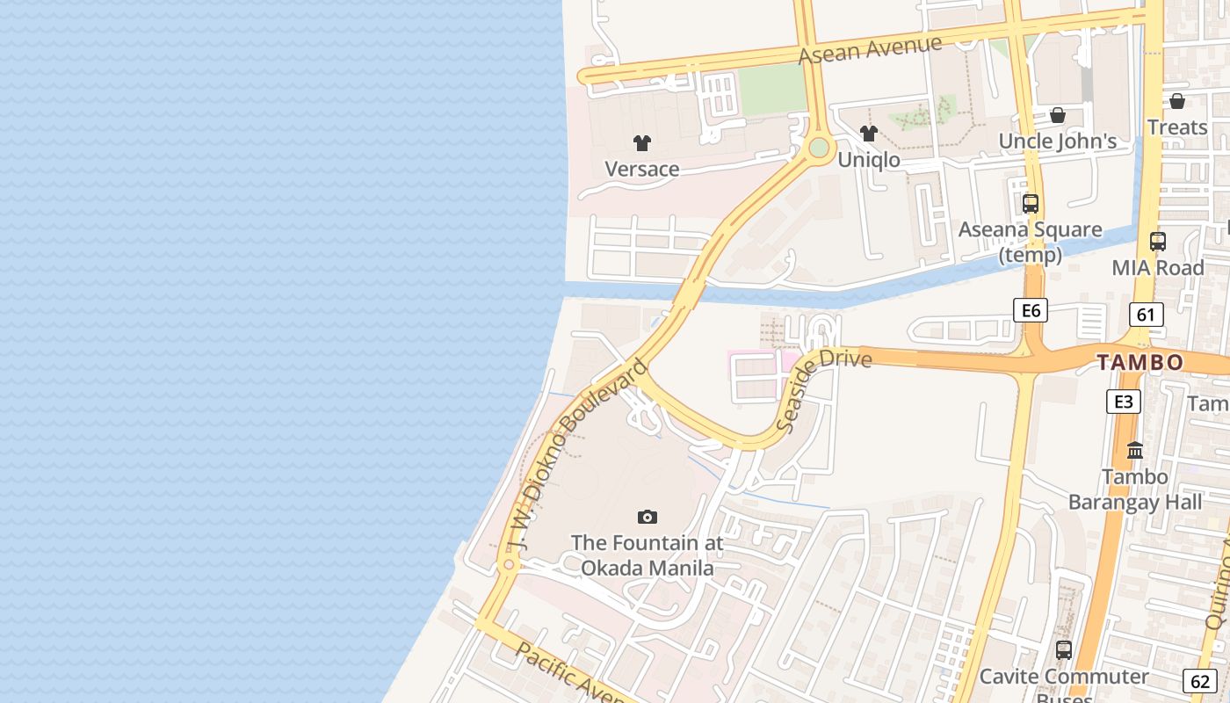
Task: Select the route 62 shield
Action: tap(1200, 680)
